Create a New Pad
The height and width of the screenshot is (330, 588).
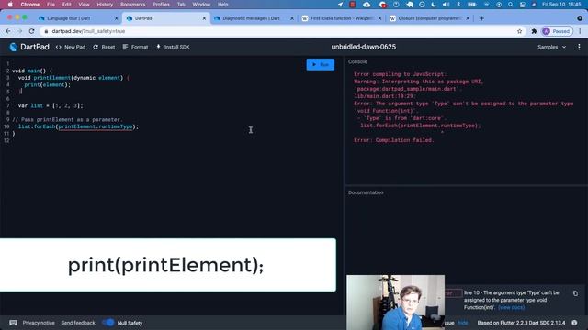71,47
